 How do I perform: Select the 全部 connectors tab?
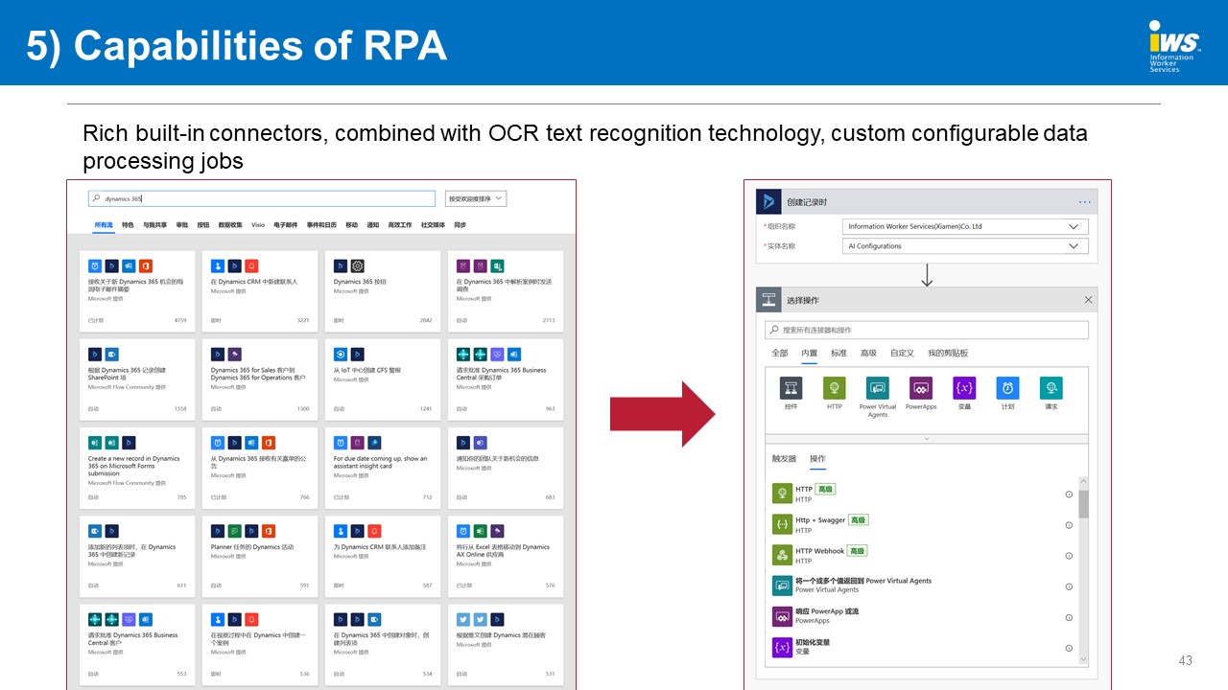(780, 354)
